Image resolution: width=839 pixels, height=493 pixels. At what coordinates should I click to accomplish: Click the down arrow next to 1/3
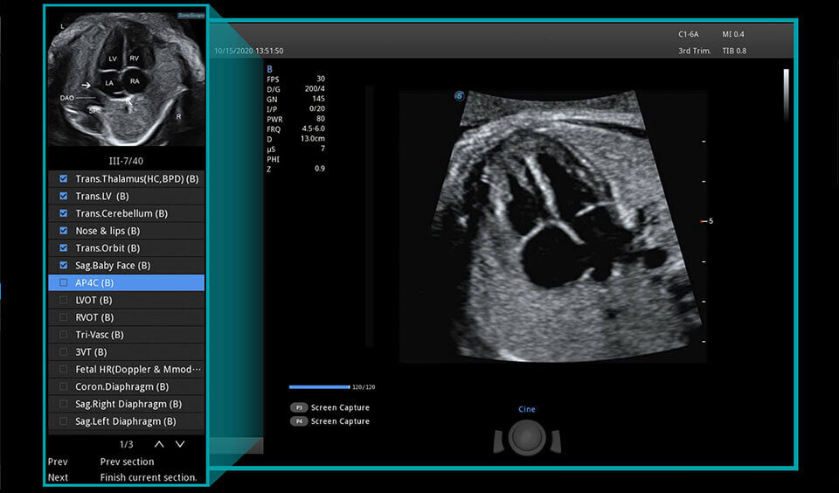(x=180, y=444)
